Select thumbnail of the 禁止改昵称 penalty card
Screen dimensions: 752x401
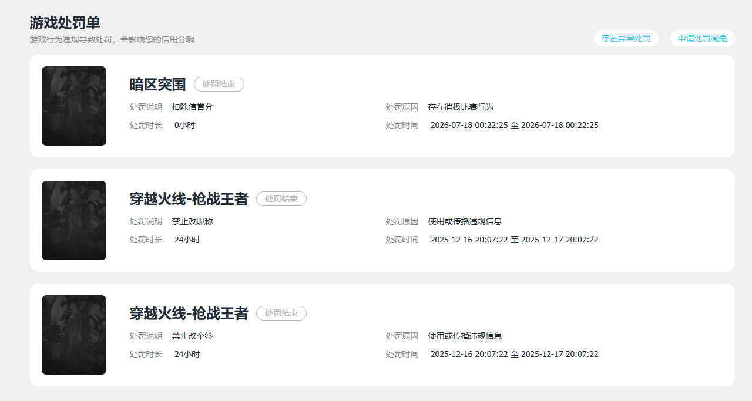coord(74,220)
